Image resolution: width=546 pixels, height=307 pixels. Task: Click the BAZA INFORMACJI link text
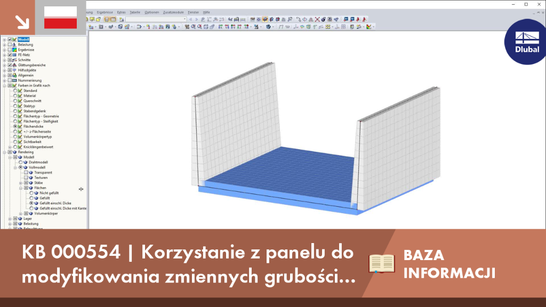tap(449, 264)
